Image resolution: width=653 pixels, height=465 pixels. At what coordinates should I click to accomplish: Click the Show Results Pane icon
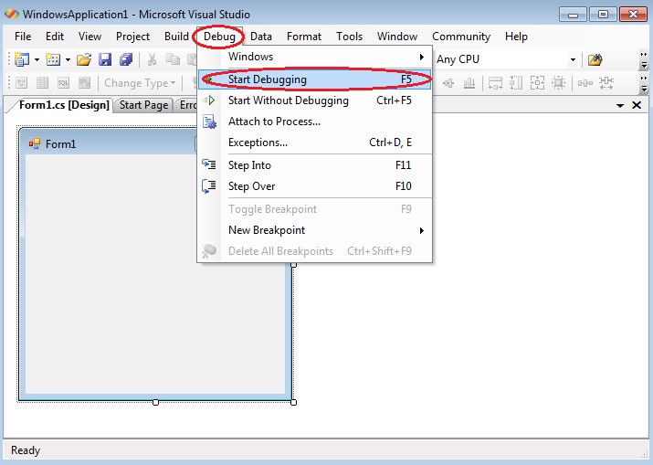[x=84, y=83]
